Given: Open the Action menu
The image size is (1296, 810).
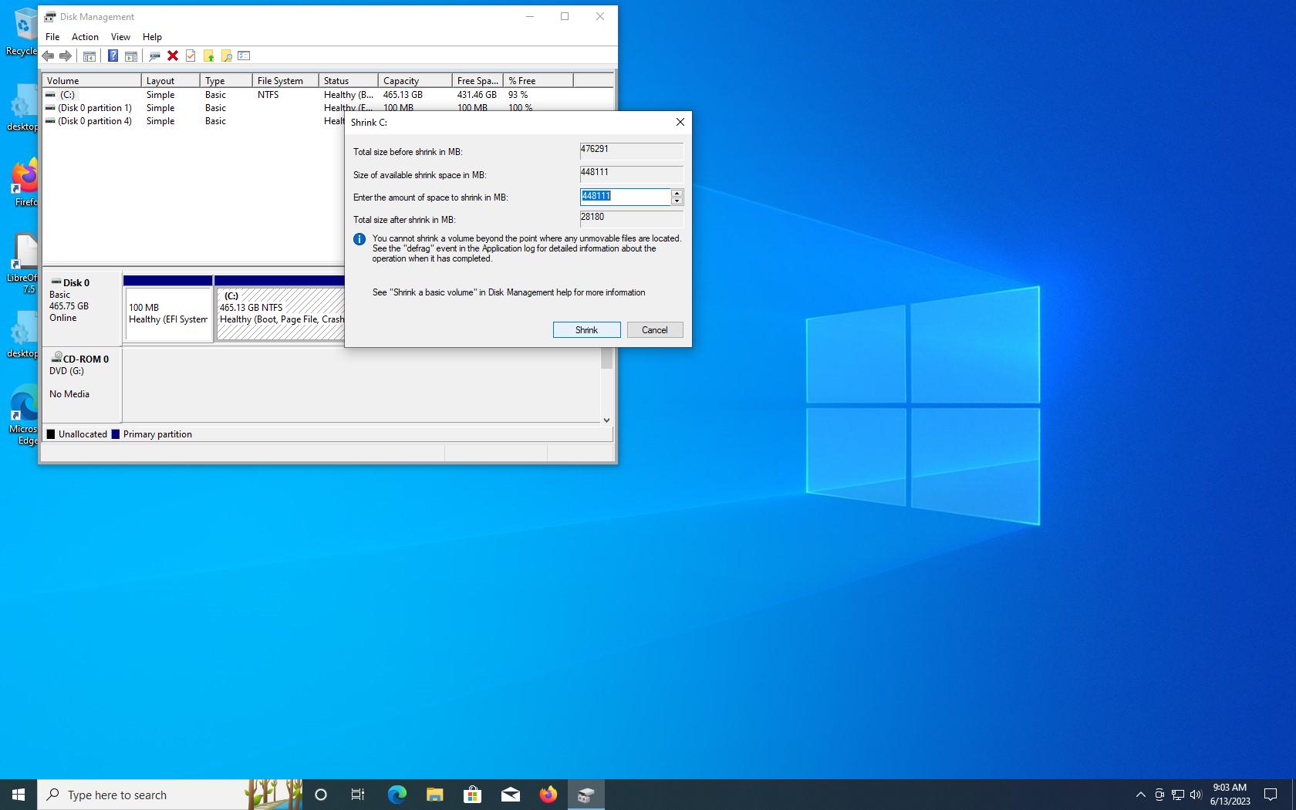Looking at the screenshot, I should tap(85, 37).
